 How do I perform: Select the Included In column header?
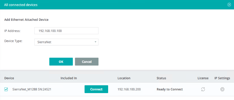coord(69,78)
